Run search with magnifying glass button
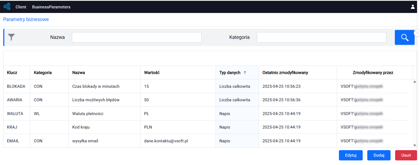Image resolution: width=420 pixels, height=165 pixels. pyautogui.click(x=405, y=37)
